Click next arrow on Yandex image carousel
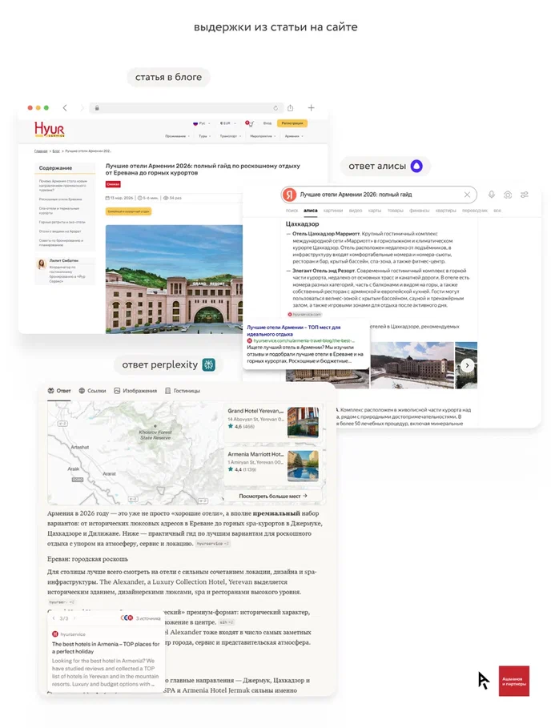Image resolution: width=551 pixels, height=728 pixels. 467,365
